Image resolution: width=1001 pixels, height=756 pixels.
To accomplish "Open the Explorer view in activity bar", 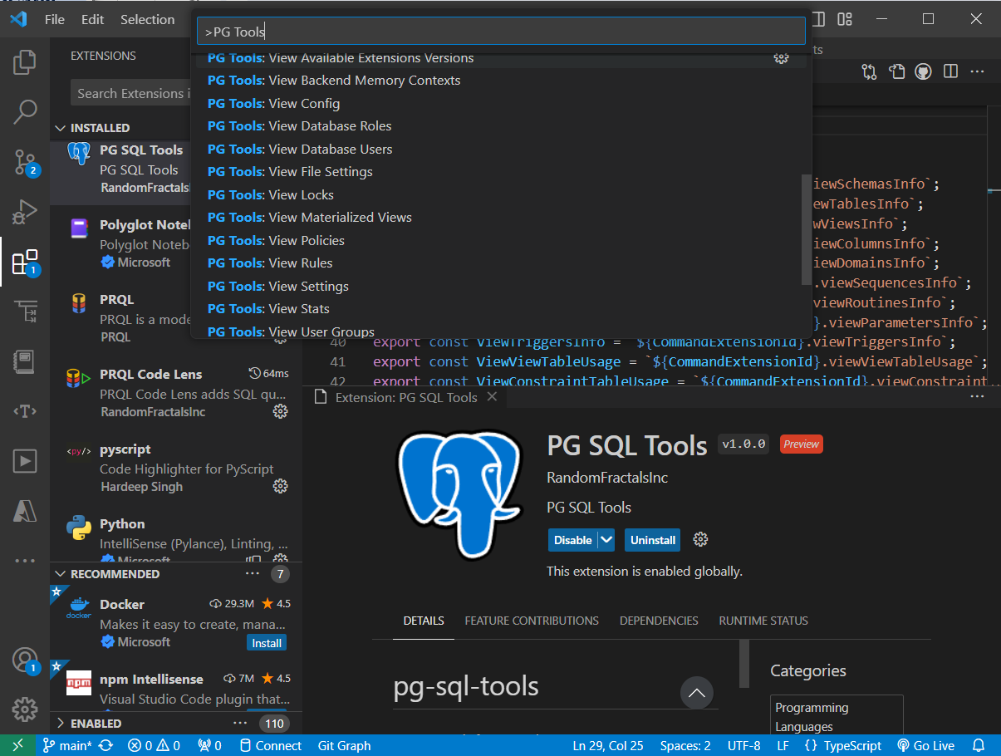I will (x=25, y=61).
